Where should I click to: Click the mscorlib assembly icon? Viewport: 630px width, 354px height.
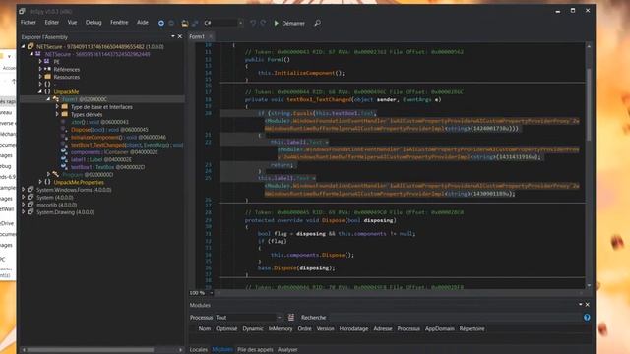(x=31, y=205)
